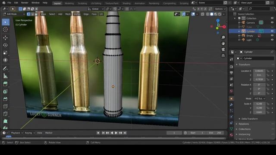Select the Inset Faces tool
This screenshot has height=155, width=276.
click(5, 91)
